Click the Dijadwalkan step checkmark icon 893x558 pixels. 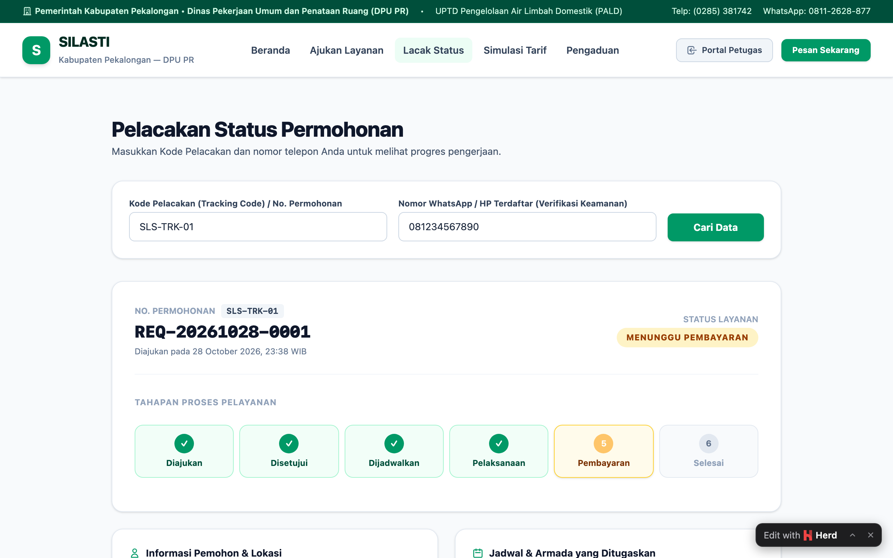point(394,443)
